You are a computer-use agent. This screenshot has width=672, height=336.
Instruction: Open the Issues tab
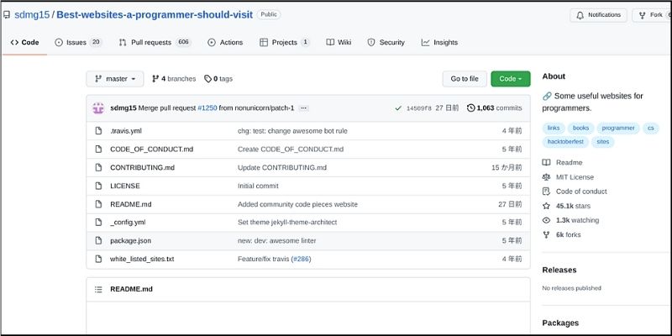(x=78, y=43)
